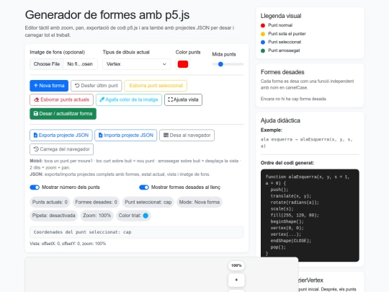Click the 'No fi...osen' file name text
Viewport: 389px width, 292px height.
(x=80, y=64)
